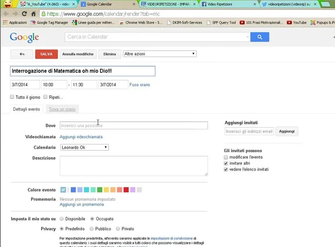Uncheck the invitare altri option
Screen dimensions: 335x247
point(226,163)
